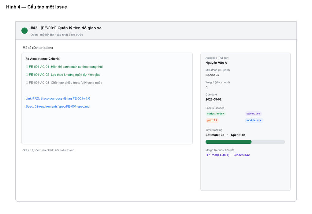Click the module::voc label badge
The height and width of the screenshot is (214, 312).
coord(254,120)
